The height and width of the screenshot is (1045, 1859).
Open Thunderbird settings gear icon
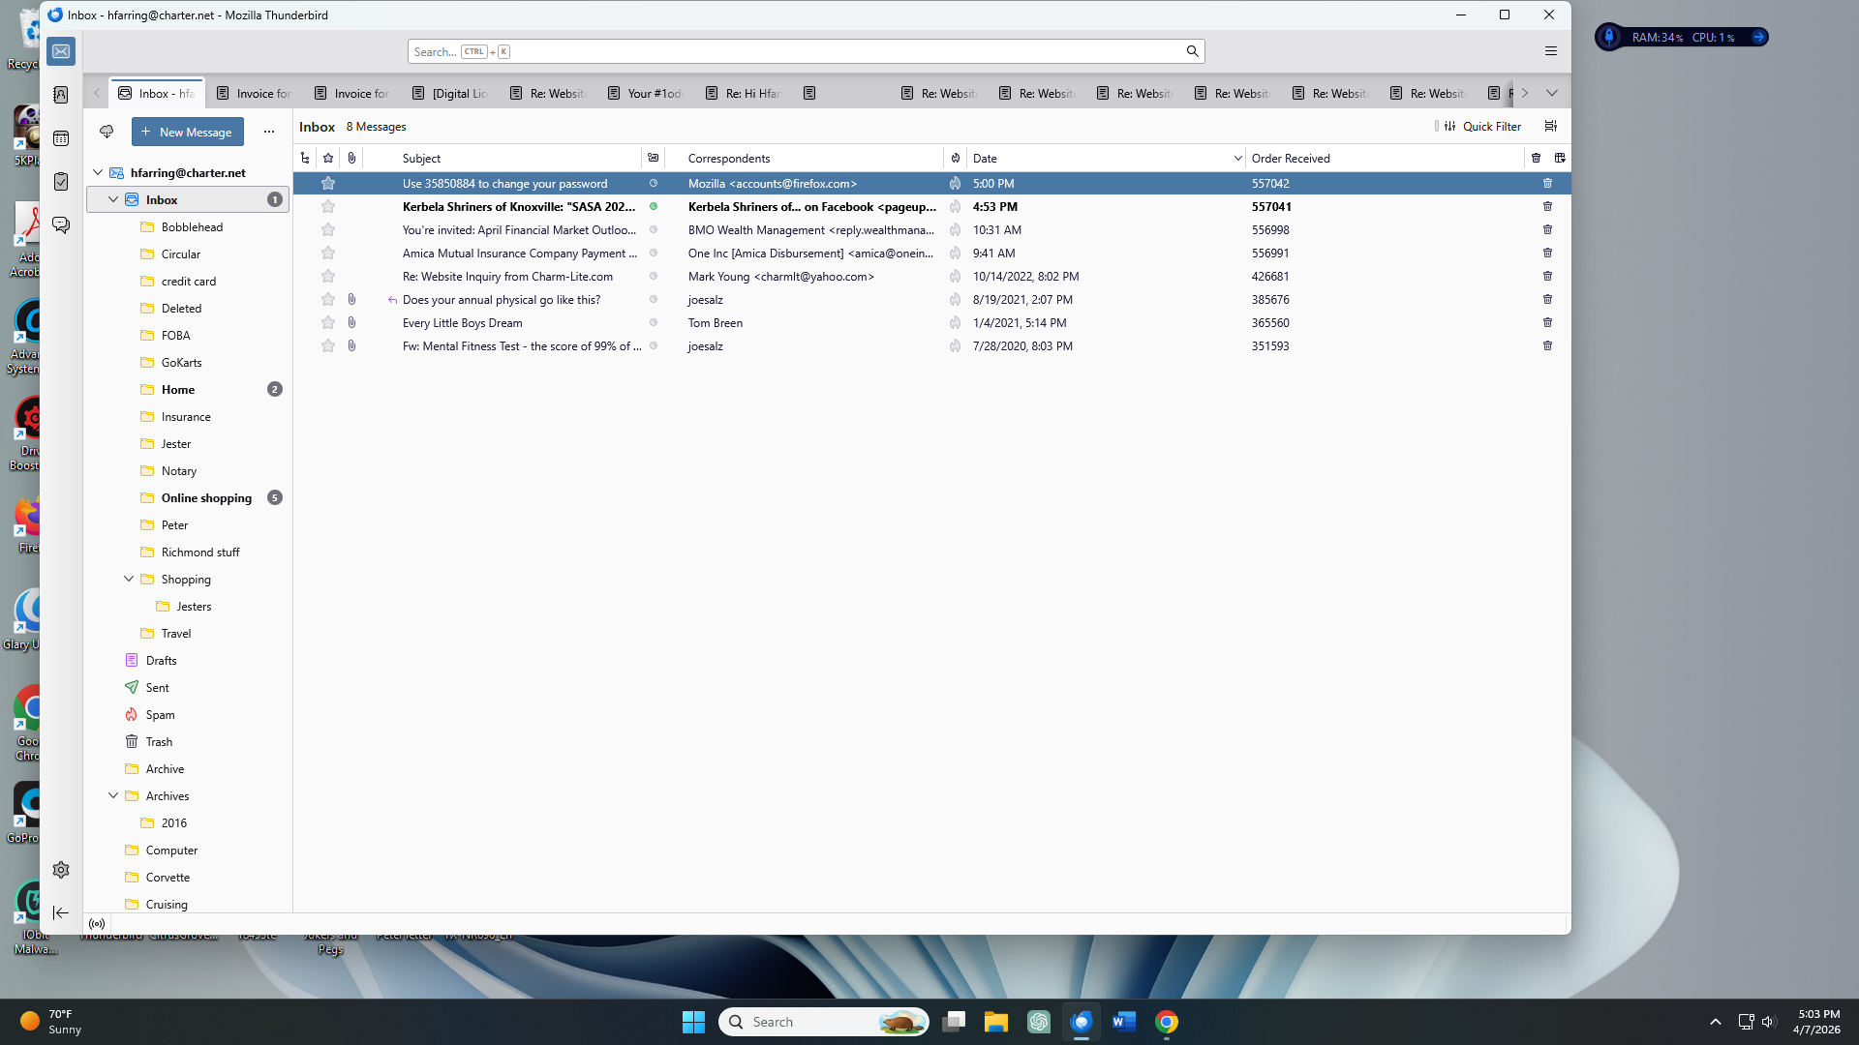coord(61,870)
